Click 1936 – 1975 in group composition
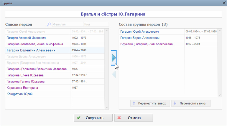227x126 pixels. click(201, 38)
